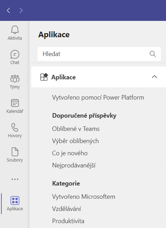The image size is (166, 228).
Task: Click the search magnifier icon
Action: tap(153, 54)
